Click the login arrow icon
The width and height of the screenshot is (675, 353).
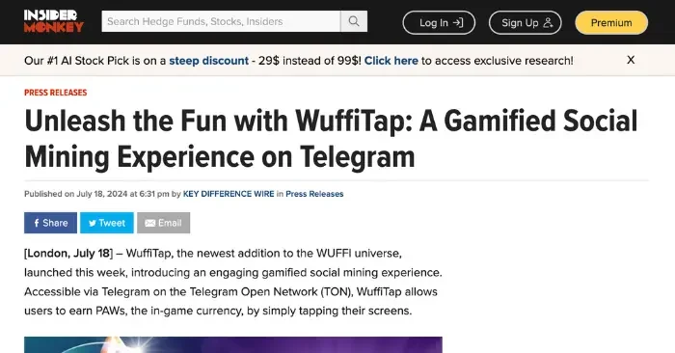(x=458, y=22)
